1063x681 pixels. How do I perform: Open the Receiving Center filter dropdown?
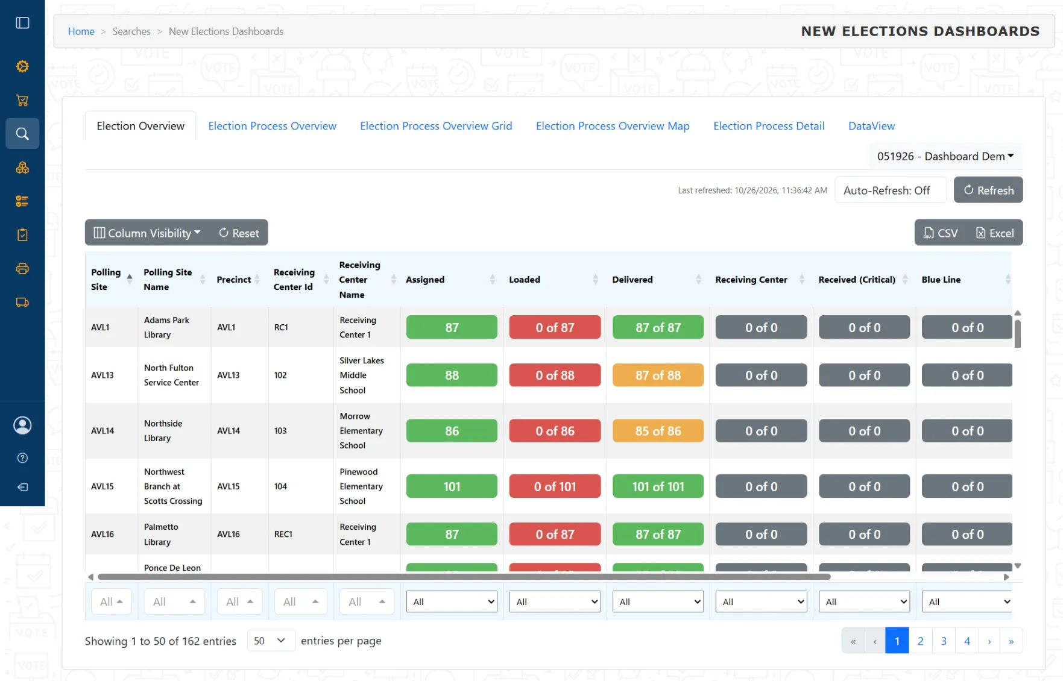coord(761,601)
